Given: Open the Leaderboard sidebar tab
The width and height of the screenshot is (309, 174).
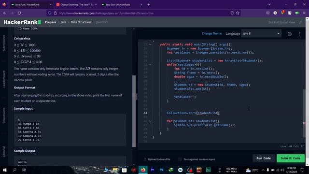Looking at the screenshot, I should point(4,79).
